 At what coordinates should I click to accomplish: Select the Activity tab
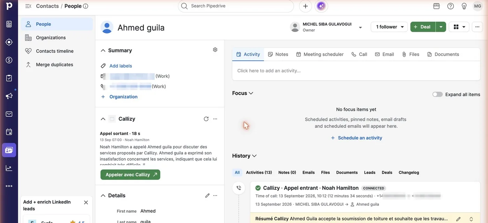(248, 54)
